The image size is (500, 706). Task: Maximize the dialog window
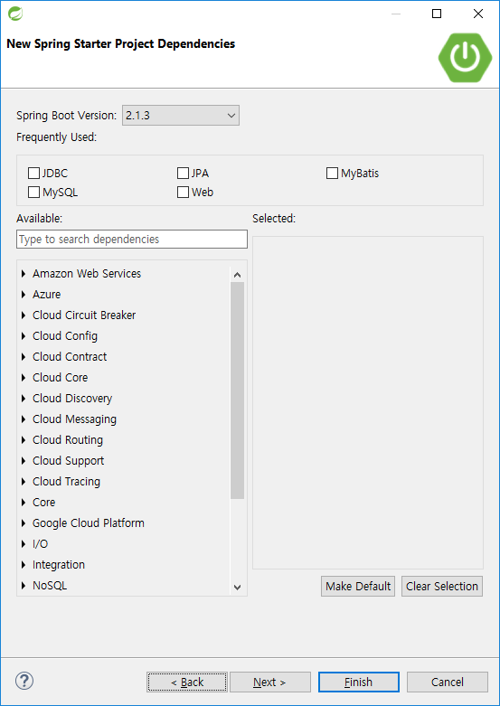[437, 14]
